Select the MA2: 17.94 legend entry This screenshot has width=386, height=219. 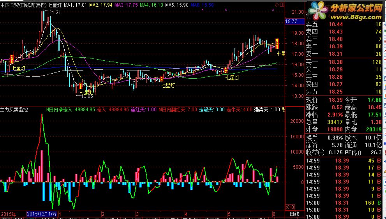(x=100, y=5)
